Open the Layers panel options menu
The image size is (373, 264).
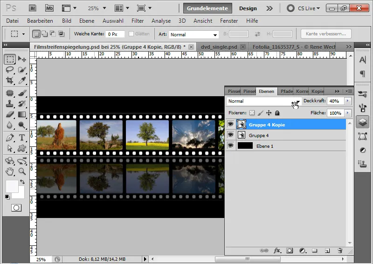point(349,91)
